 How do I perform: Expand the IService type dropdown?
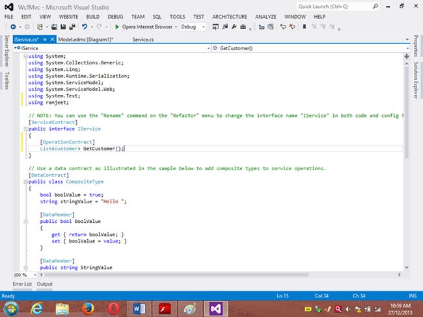click(209, 48)
